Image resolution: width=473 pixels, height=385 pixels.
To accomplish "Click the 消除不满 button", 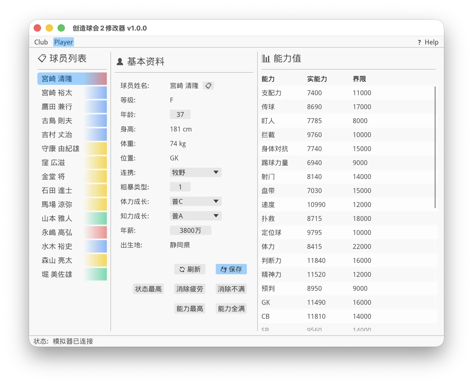I will (x=231, y=289).
